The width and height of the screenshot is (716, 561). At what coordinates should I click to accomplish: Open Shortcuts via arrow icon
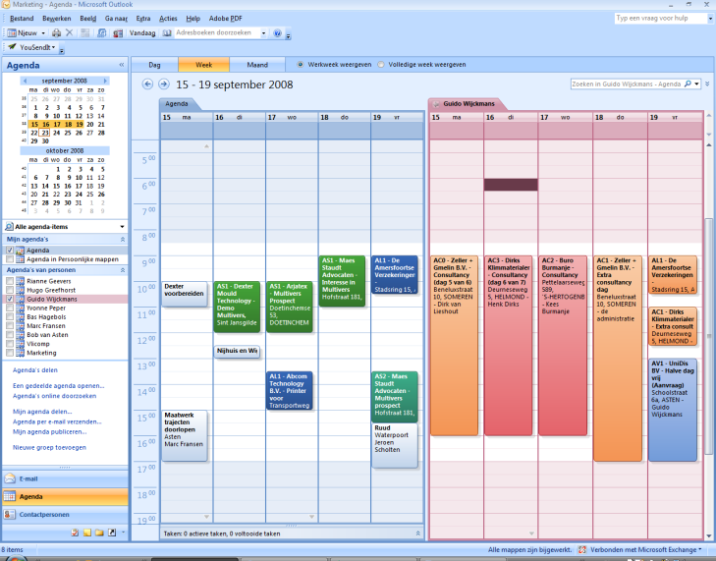pos(111,533)
